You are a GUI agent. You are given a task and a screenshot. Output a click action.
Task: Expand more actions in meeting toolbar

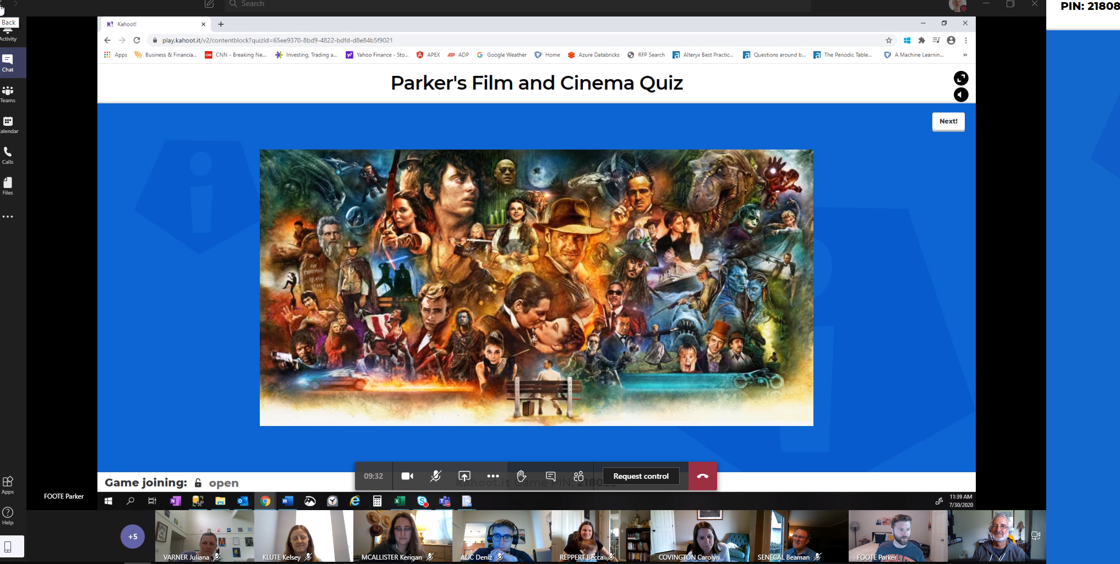[493, 476]
